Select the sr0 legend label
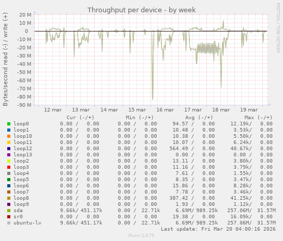 tap(18, 217)
